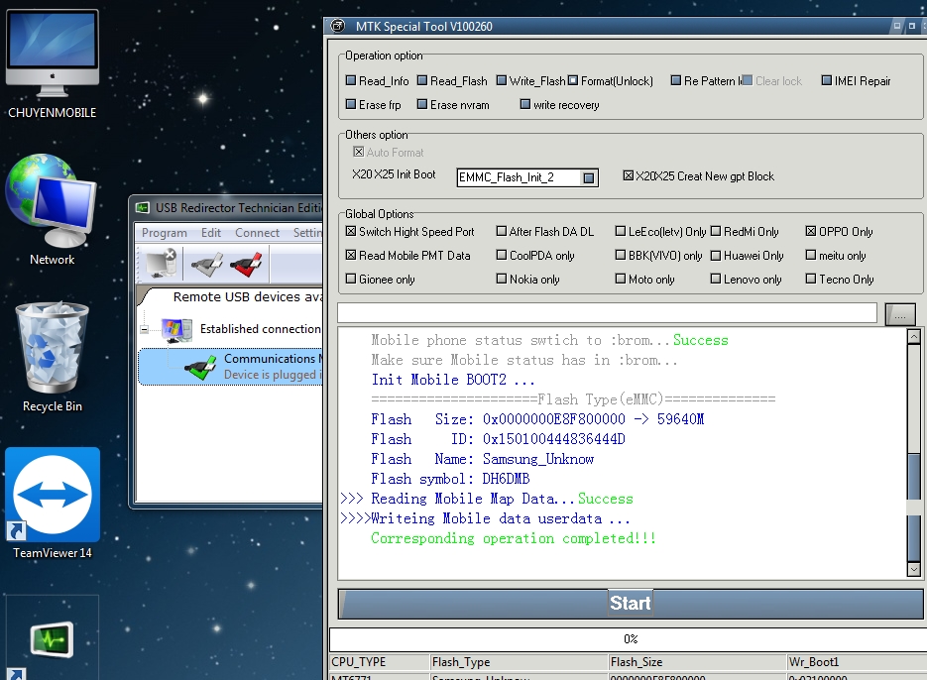927x680 pixels.
Task: Select the Communications device USB icon
Action: click(x=200, y=367)
